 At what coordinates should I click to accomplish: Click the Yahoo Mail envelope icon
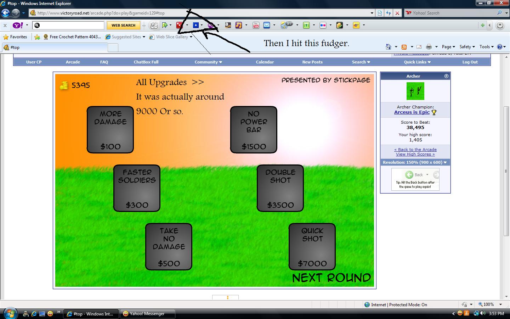coord(267,25)
